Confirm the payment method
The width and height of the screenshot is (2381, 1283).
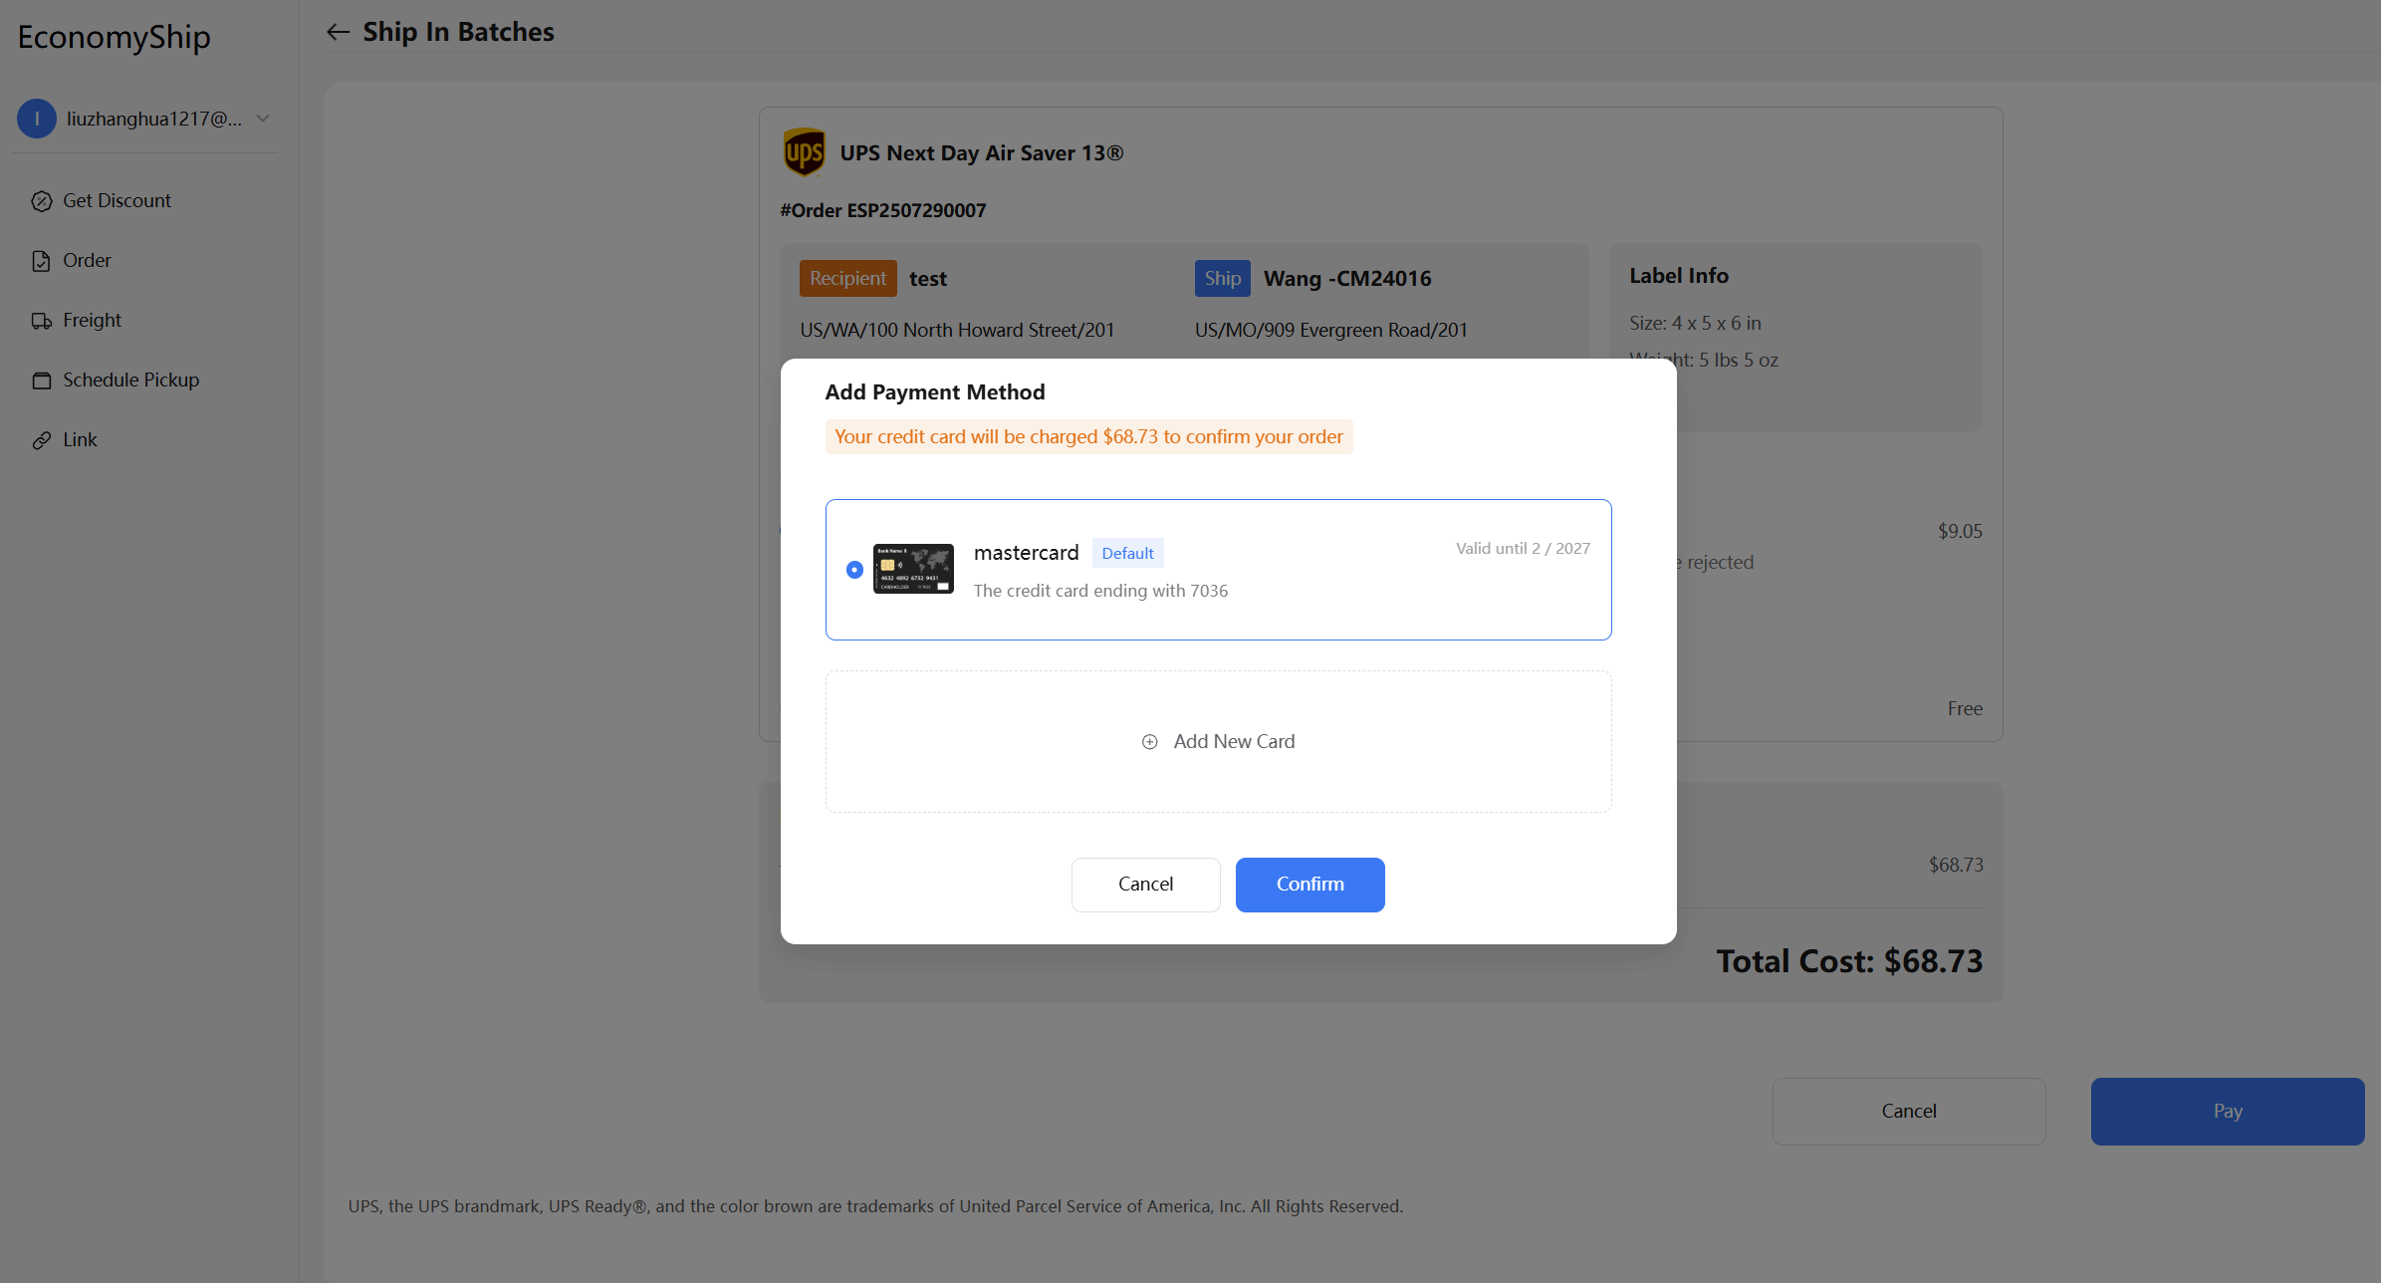1310,885
